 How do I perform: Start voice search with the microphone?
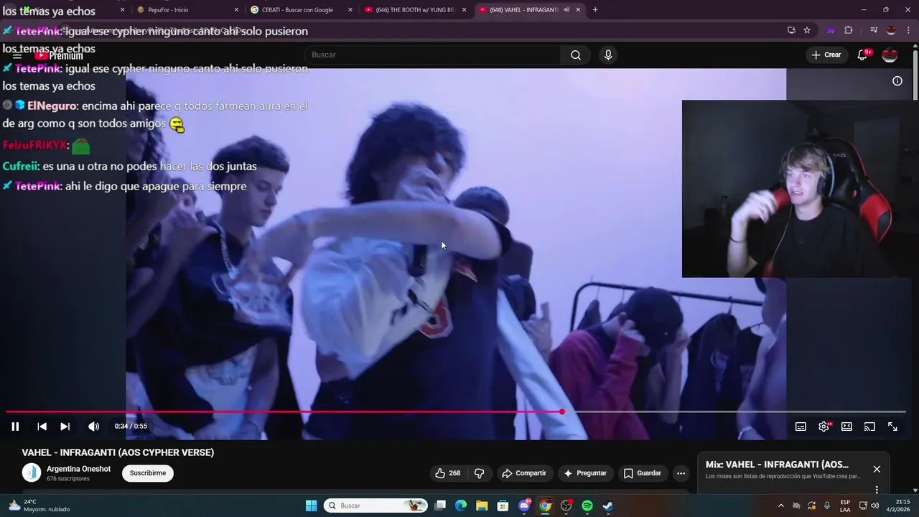pyautogui.click(x=608, y=55)
